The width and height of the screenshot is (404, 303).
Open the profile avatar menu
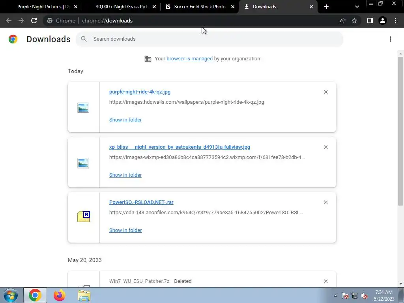point(383,21)
